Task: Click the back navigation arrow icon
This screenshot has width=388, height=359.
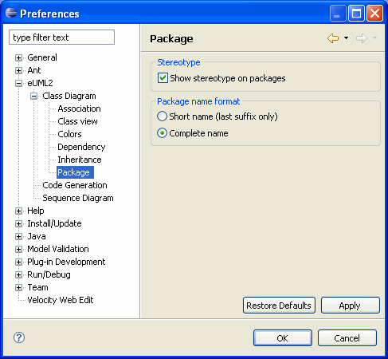Action: point(333,38)
